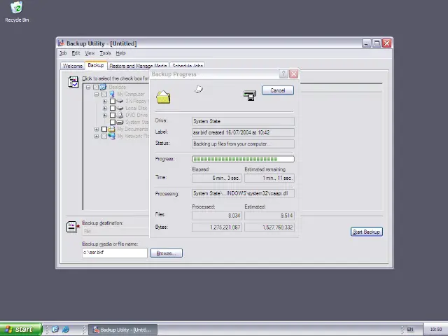Click the backup file name input field
This screenshot has height=336, width=448.
point(114,253)
